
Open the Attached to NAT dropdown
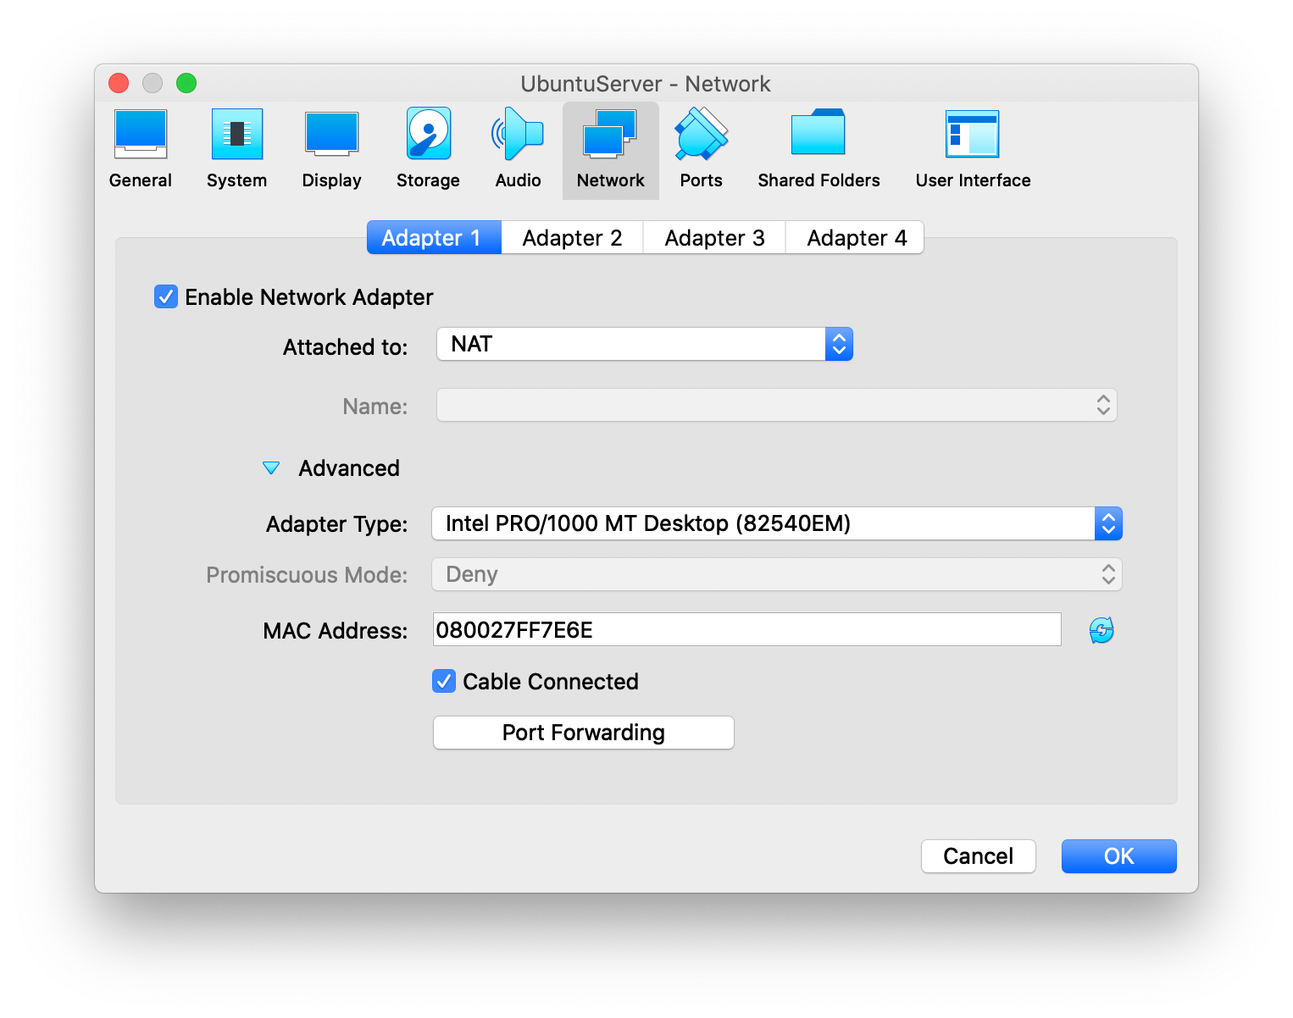645,344
